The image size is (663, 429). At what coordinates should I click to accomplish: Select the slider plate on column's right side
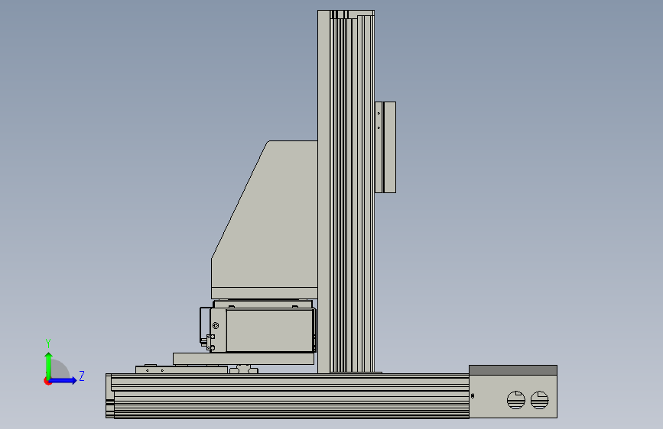click(385, 147)
